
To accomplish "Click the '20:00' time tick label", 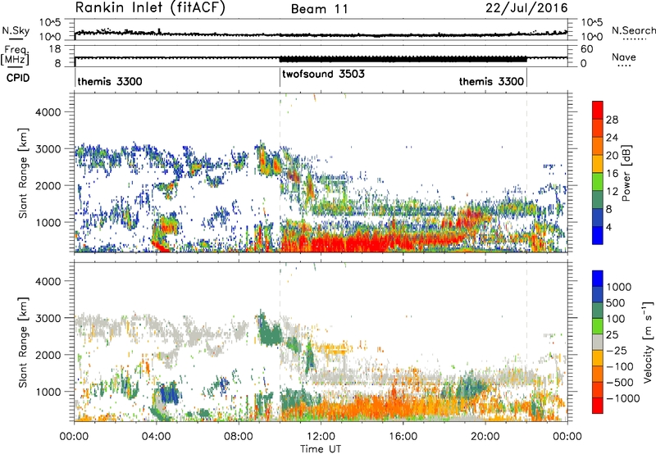I will [485, 437].
